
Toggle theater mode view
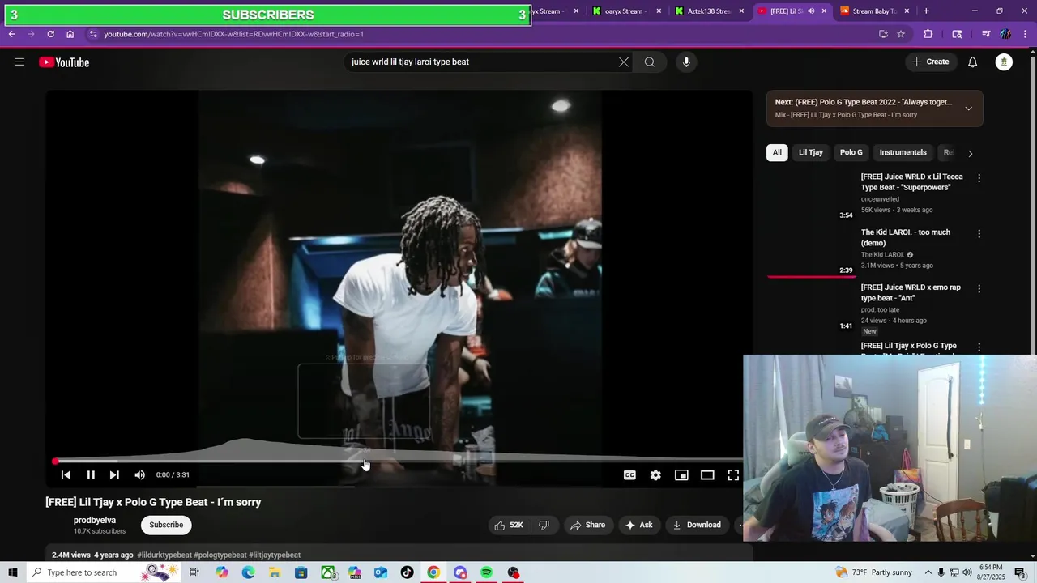tap(707, 475)
